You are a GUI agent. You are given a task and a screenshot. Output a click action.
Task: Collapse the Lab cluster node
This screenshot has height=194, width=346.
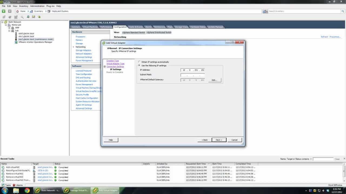tap(9, 31)
